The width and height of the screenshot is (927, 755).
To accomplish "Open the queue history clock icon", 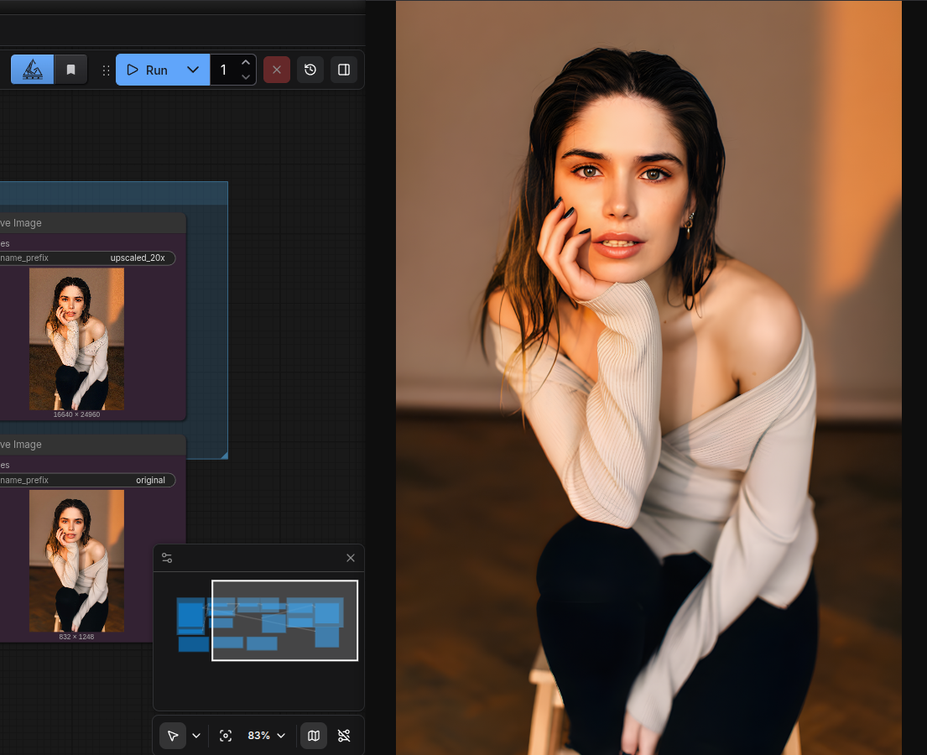I will 310,70.
